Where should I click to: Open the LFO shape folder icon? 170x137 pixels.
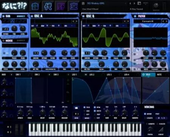pyautogui.click(x=76, y=108)
